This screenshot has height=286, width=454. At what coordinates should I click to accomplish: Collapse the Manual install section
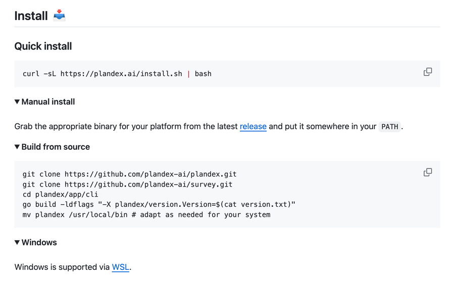pos(44,102)
